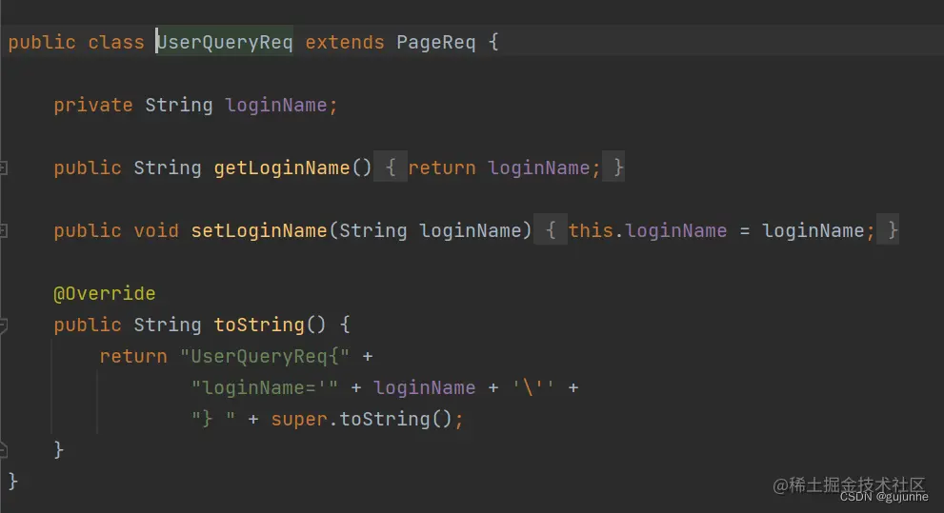Click the UserQueryReq class name
The height and width of the screenshot is (513, 944).
225,42
